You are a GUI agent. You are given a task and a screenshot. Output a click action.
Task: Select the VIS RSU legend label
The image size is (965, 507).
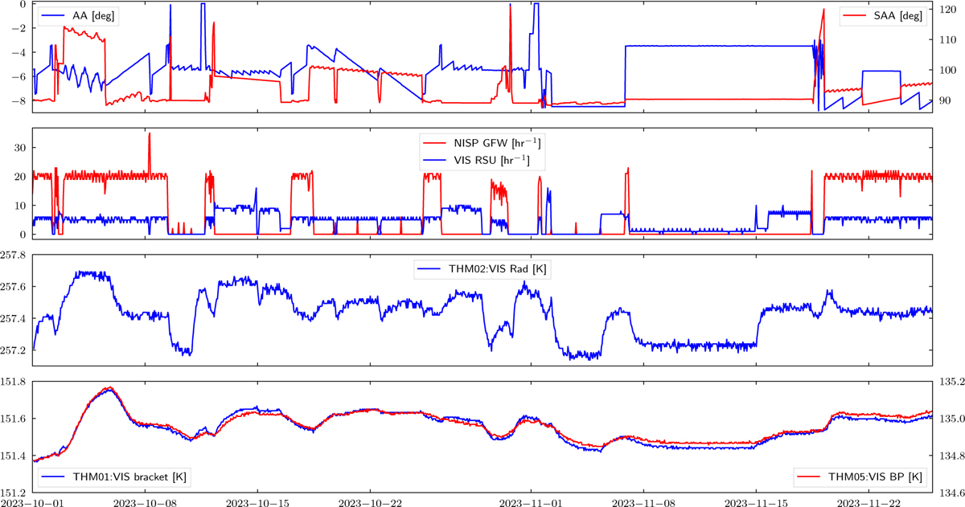pos(495,162)
